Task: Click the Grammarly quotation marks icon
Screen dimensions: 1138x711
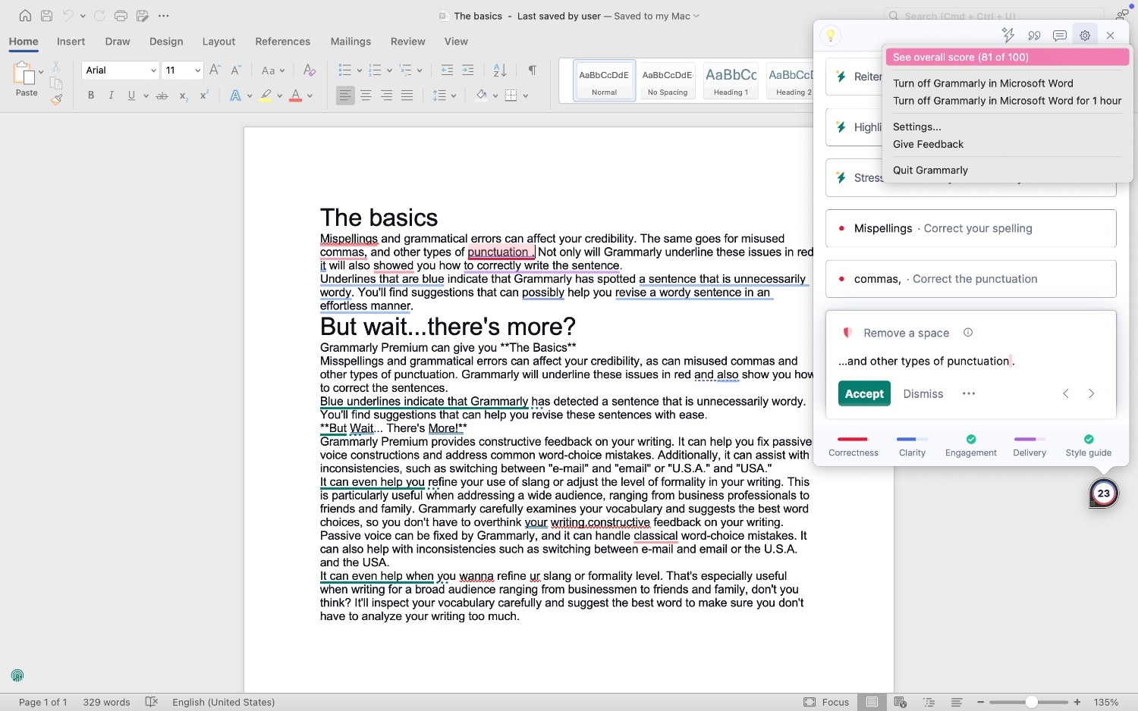Action: [x=1033, y=35]
